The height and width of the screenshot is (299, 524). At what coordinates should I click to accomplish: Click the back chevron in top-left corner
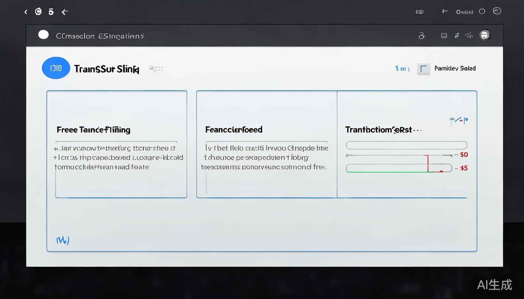[x=26, y=12]
